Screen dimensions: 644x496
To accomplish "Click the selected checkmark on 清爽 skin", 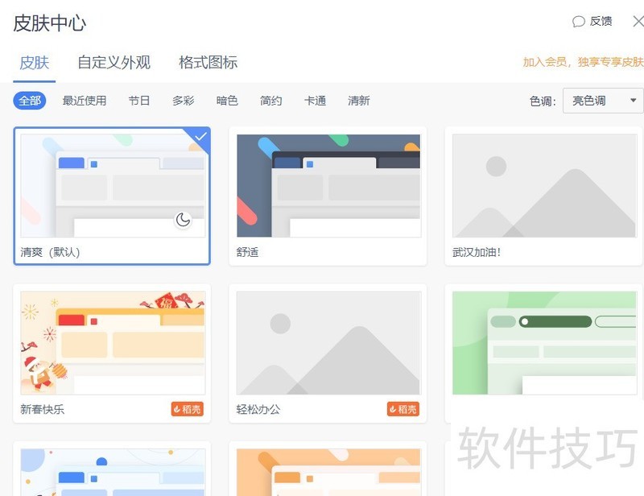I will pyautogui.click(x=200, y=136).
